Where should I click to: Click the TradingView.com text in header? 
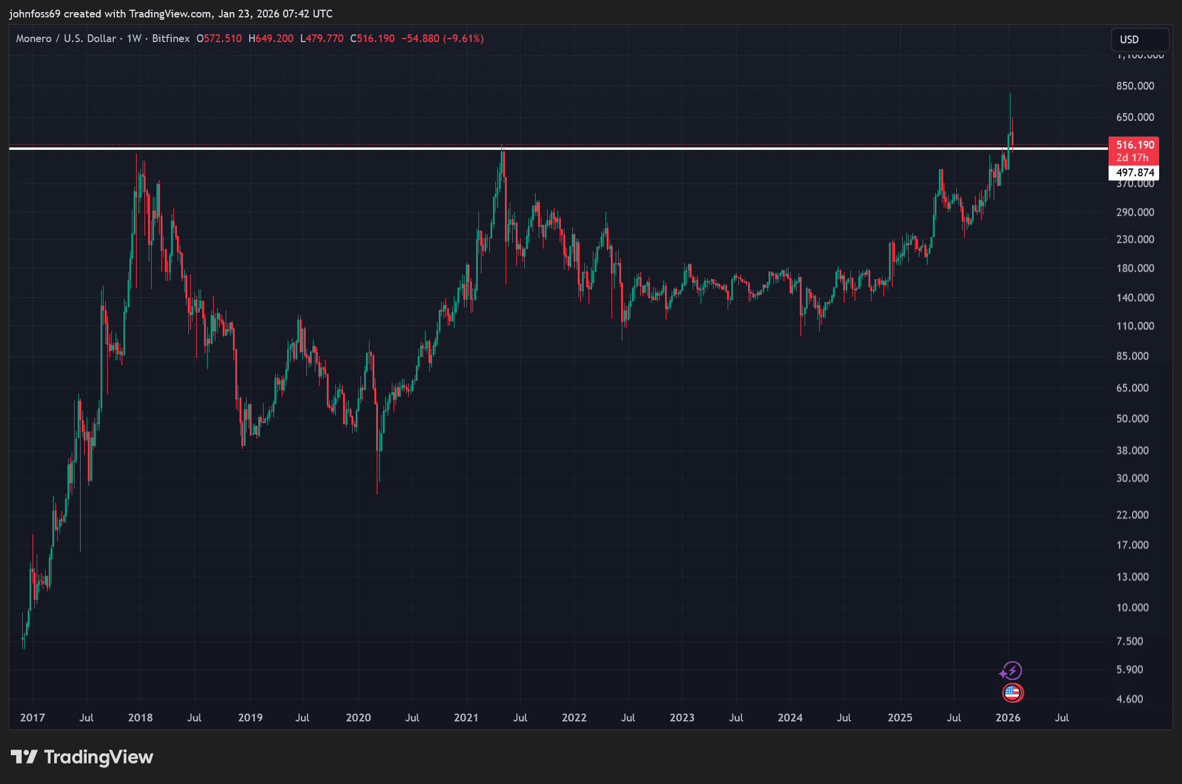click(x=170, y=13)
